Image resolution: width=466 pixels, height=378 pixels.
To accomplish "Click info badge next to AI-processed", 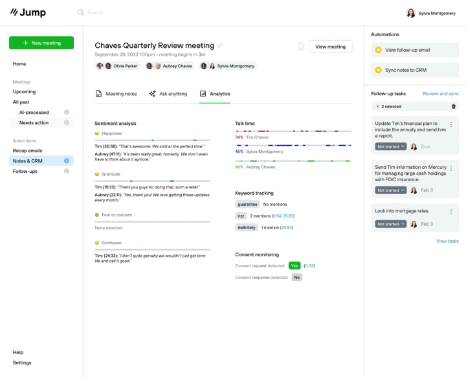I will [66, 113].
